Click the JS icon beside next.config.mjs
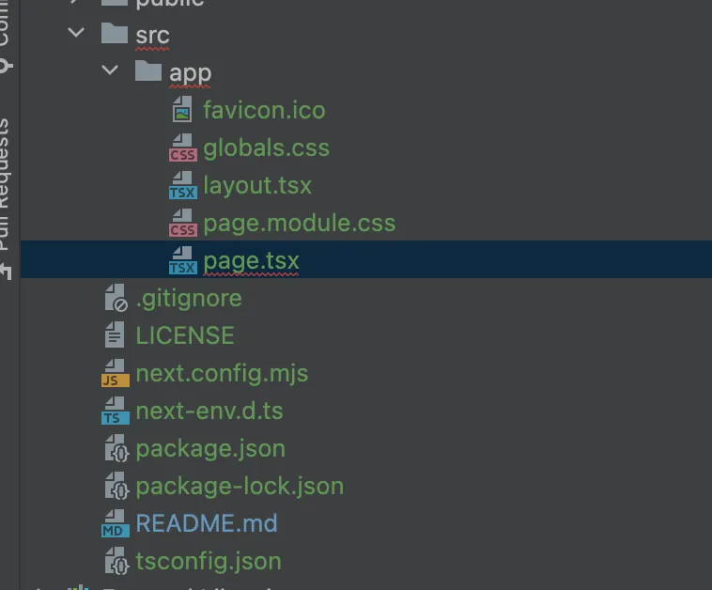The width and height of the screenshot is (712, 590). [x=116, y=373]
